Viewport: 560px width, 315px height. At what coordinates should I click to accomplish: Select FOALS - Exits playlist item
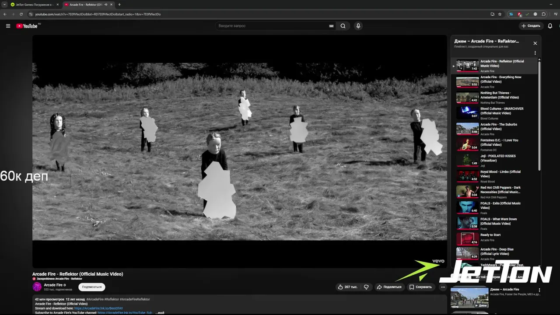494,208
